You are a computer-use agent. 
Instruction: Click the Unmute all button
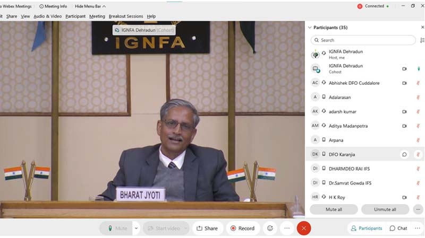coord(385,209)
